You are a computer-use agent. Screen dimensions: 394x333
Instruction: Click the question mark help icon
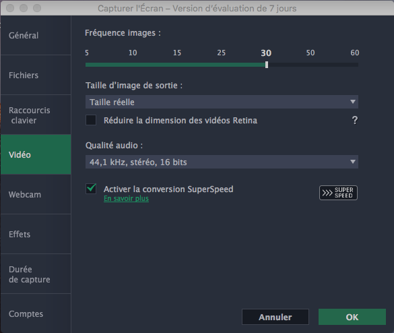tap(354, 120)
